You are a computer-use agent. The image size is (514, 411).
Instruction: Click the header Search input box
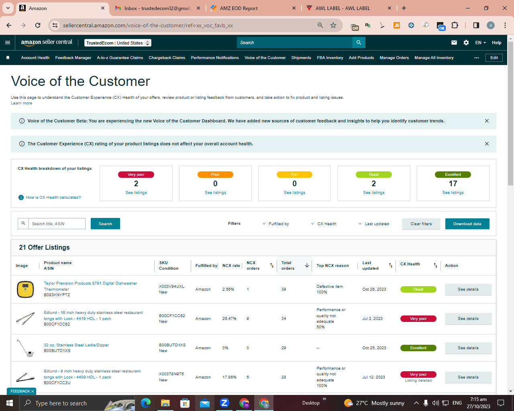point(295,43)
